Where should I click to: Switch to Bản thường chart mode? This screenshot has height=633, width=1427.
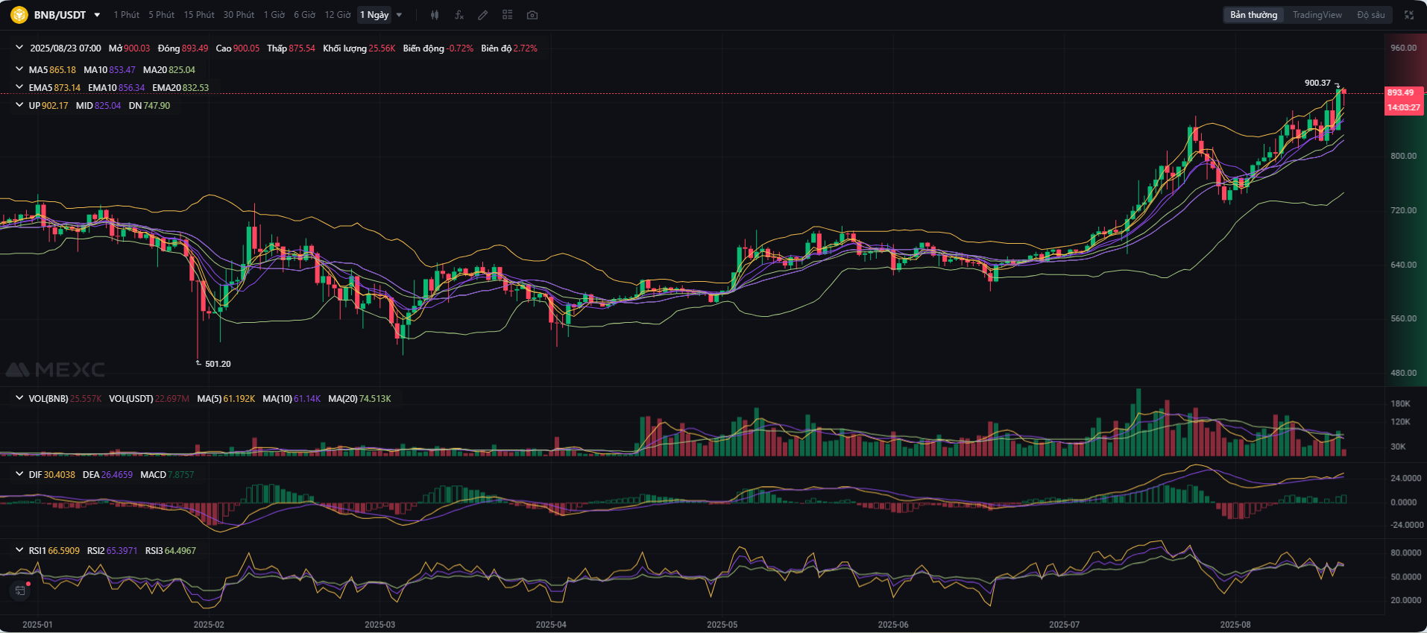coord(1253,15)
